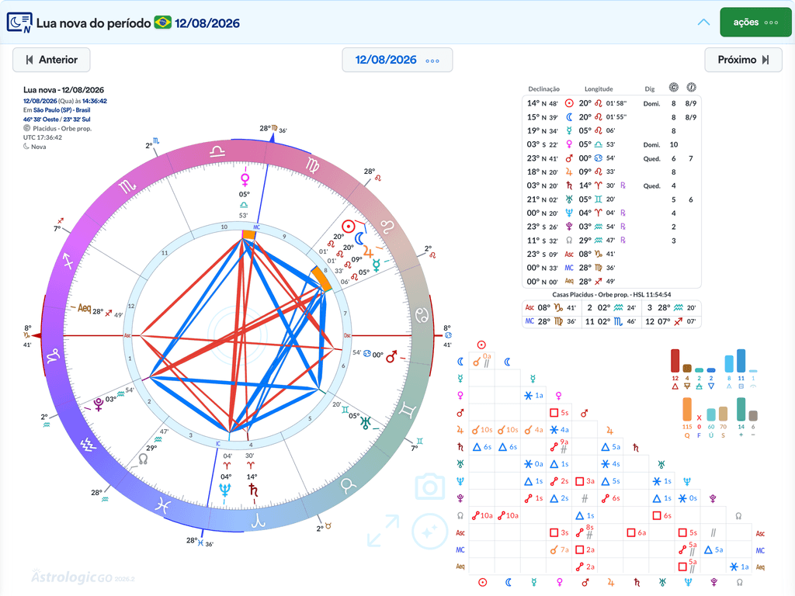Click the Venus symbol in the chart wheel
Image resolution: width=795 pixels, height=596 pixels.
tap(245, 179)
